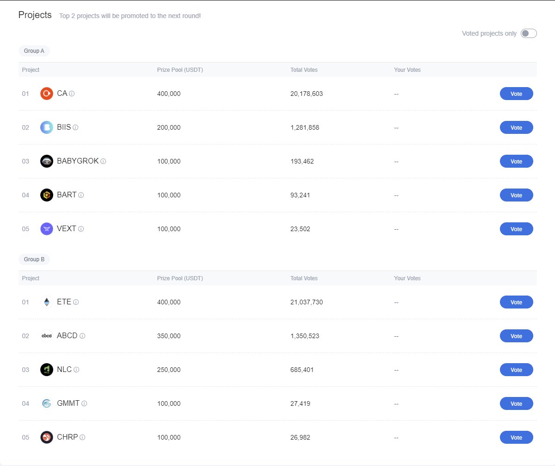Open info icon next to NLC
The height and width of the screenshot is (466, 555).
[76, 370]
